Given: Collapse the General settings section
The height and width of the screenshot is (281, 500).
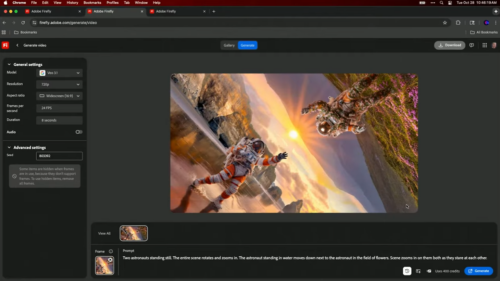Looking at the screenshot, I should coord(9,64).
